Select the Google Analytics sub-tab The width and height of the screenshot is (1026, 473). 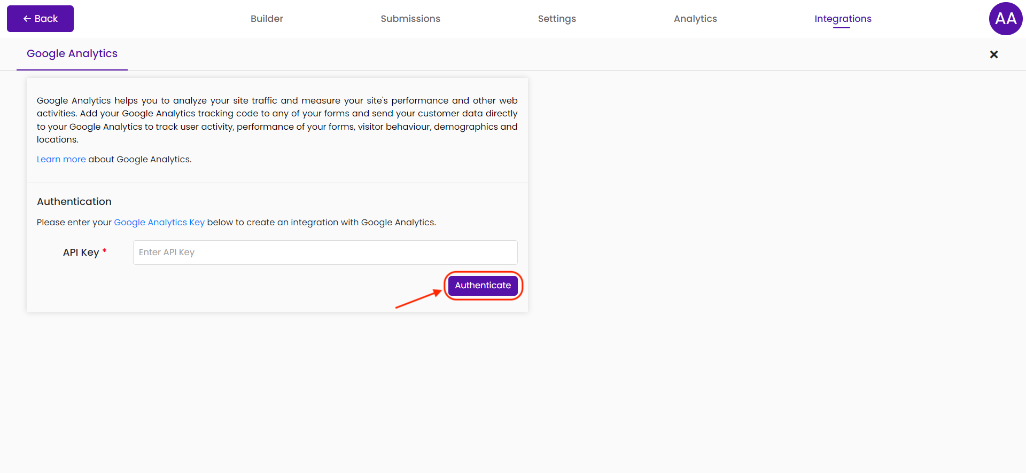tap(72, 53)
